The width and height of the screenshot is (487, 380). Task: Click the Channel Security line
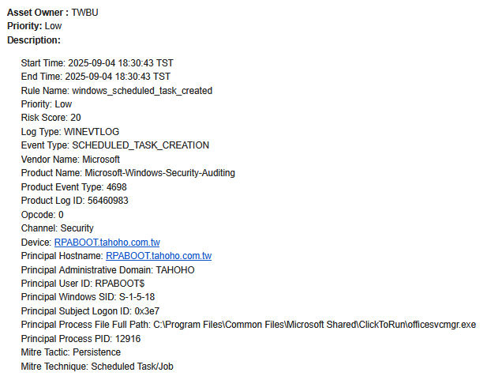tap(58, 228)
